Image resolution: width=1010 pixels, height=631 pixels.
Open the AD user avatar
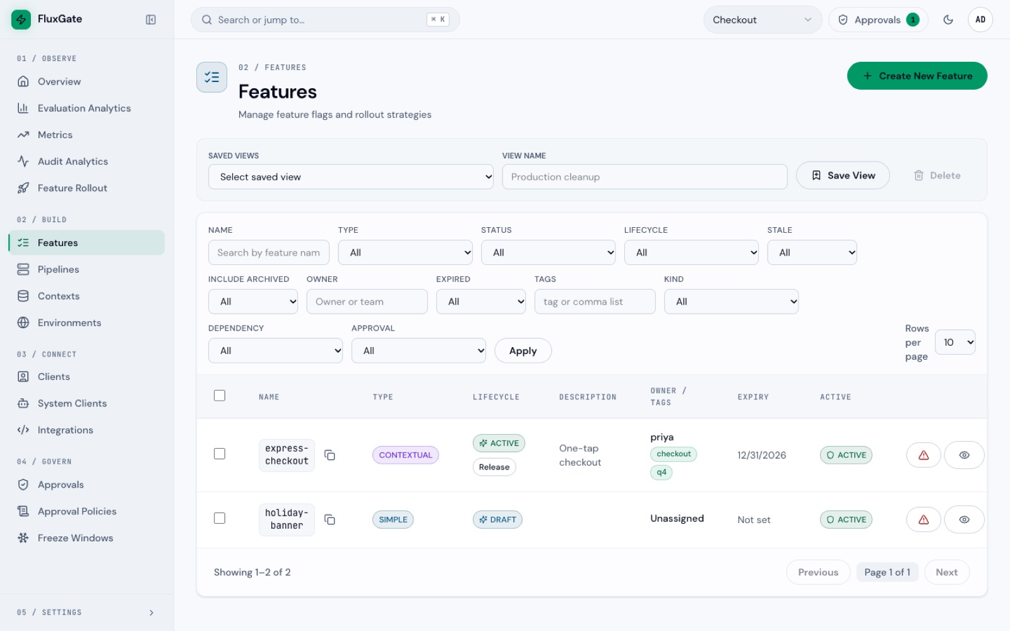980,20
